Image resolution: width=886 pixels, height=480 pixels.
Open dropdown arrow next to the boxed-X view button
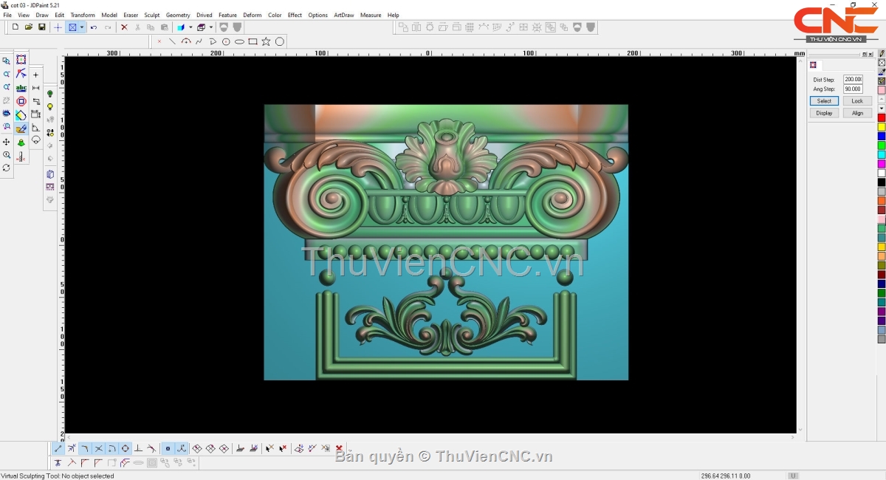(x=82, y=27)
